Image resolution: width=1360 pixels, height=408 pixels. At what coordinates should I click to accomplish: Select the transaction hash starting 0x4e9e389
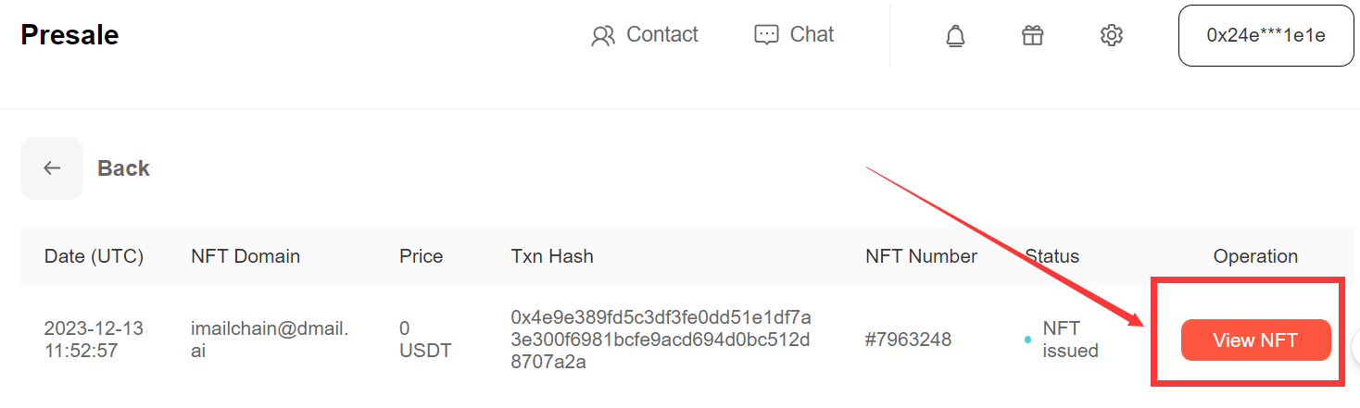661,340
